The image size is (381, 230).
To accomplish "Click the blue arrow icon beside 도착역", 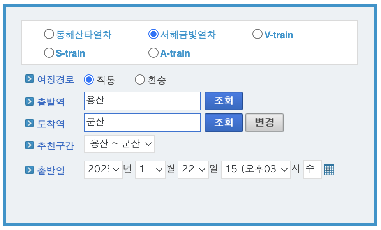I will click(29, 122).
